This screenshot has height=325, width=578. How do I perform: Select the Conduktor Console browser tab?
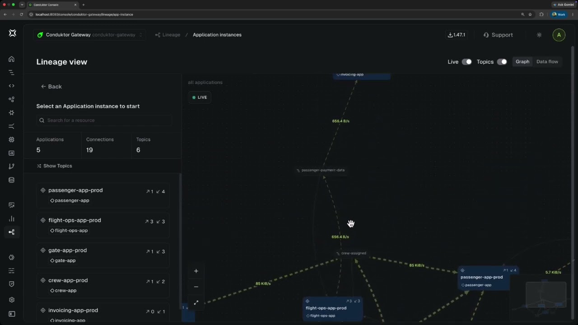[x=52, y=5]
